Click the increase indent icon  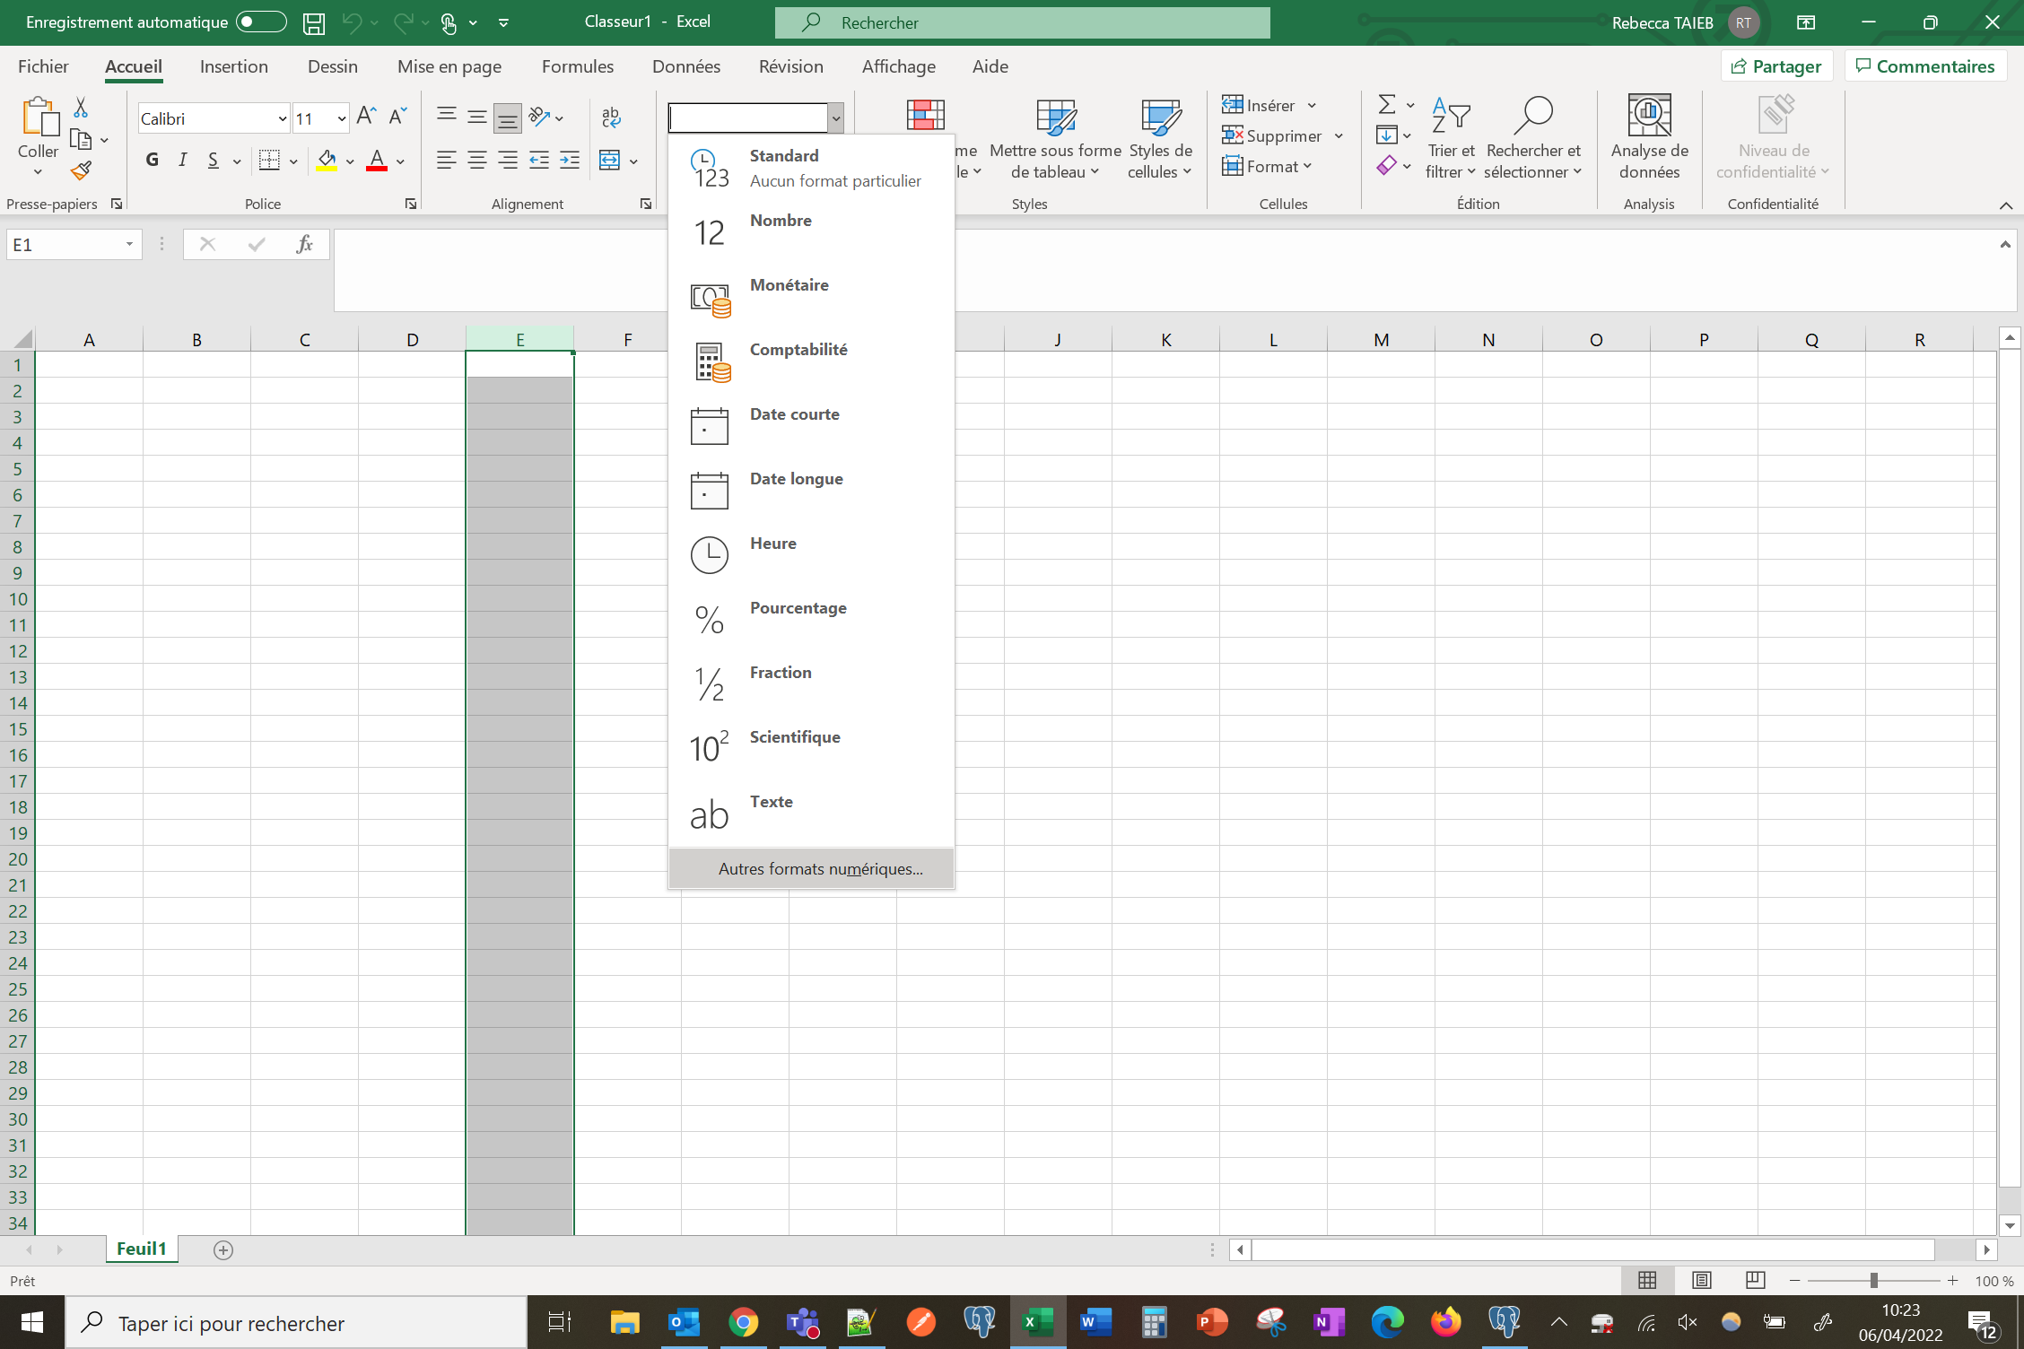coord(570,161)
